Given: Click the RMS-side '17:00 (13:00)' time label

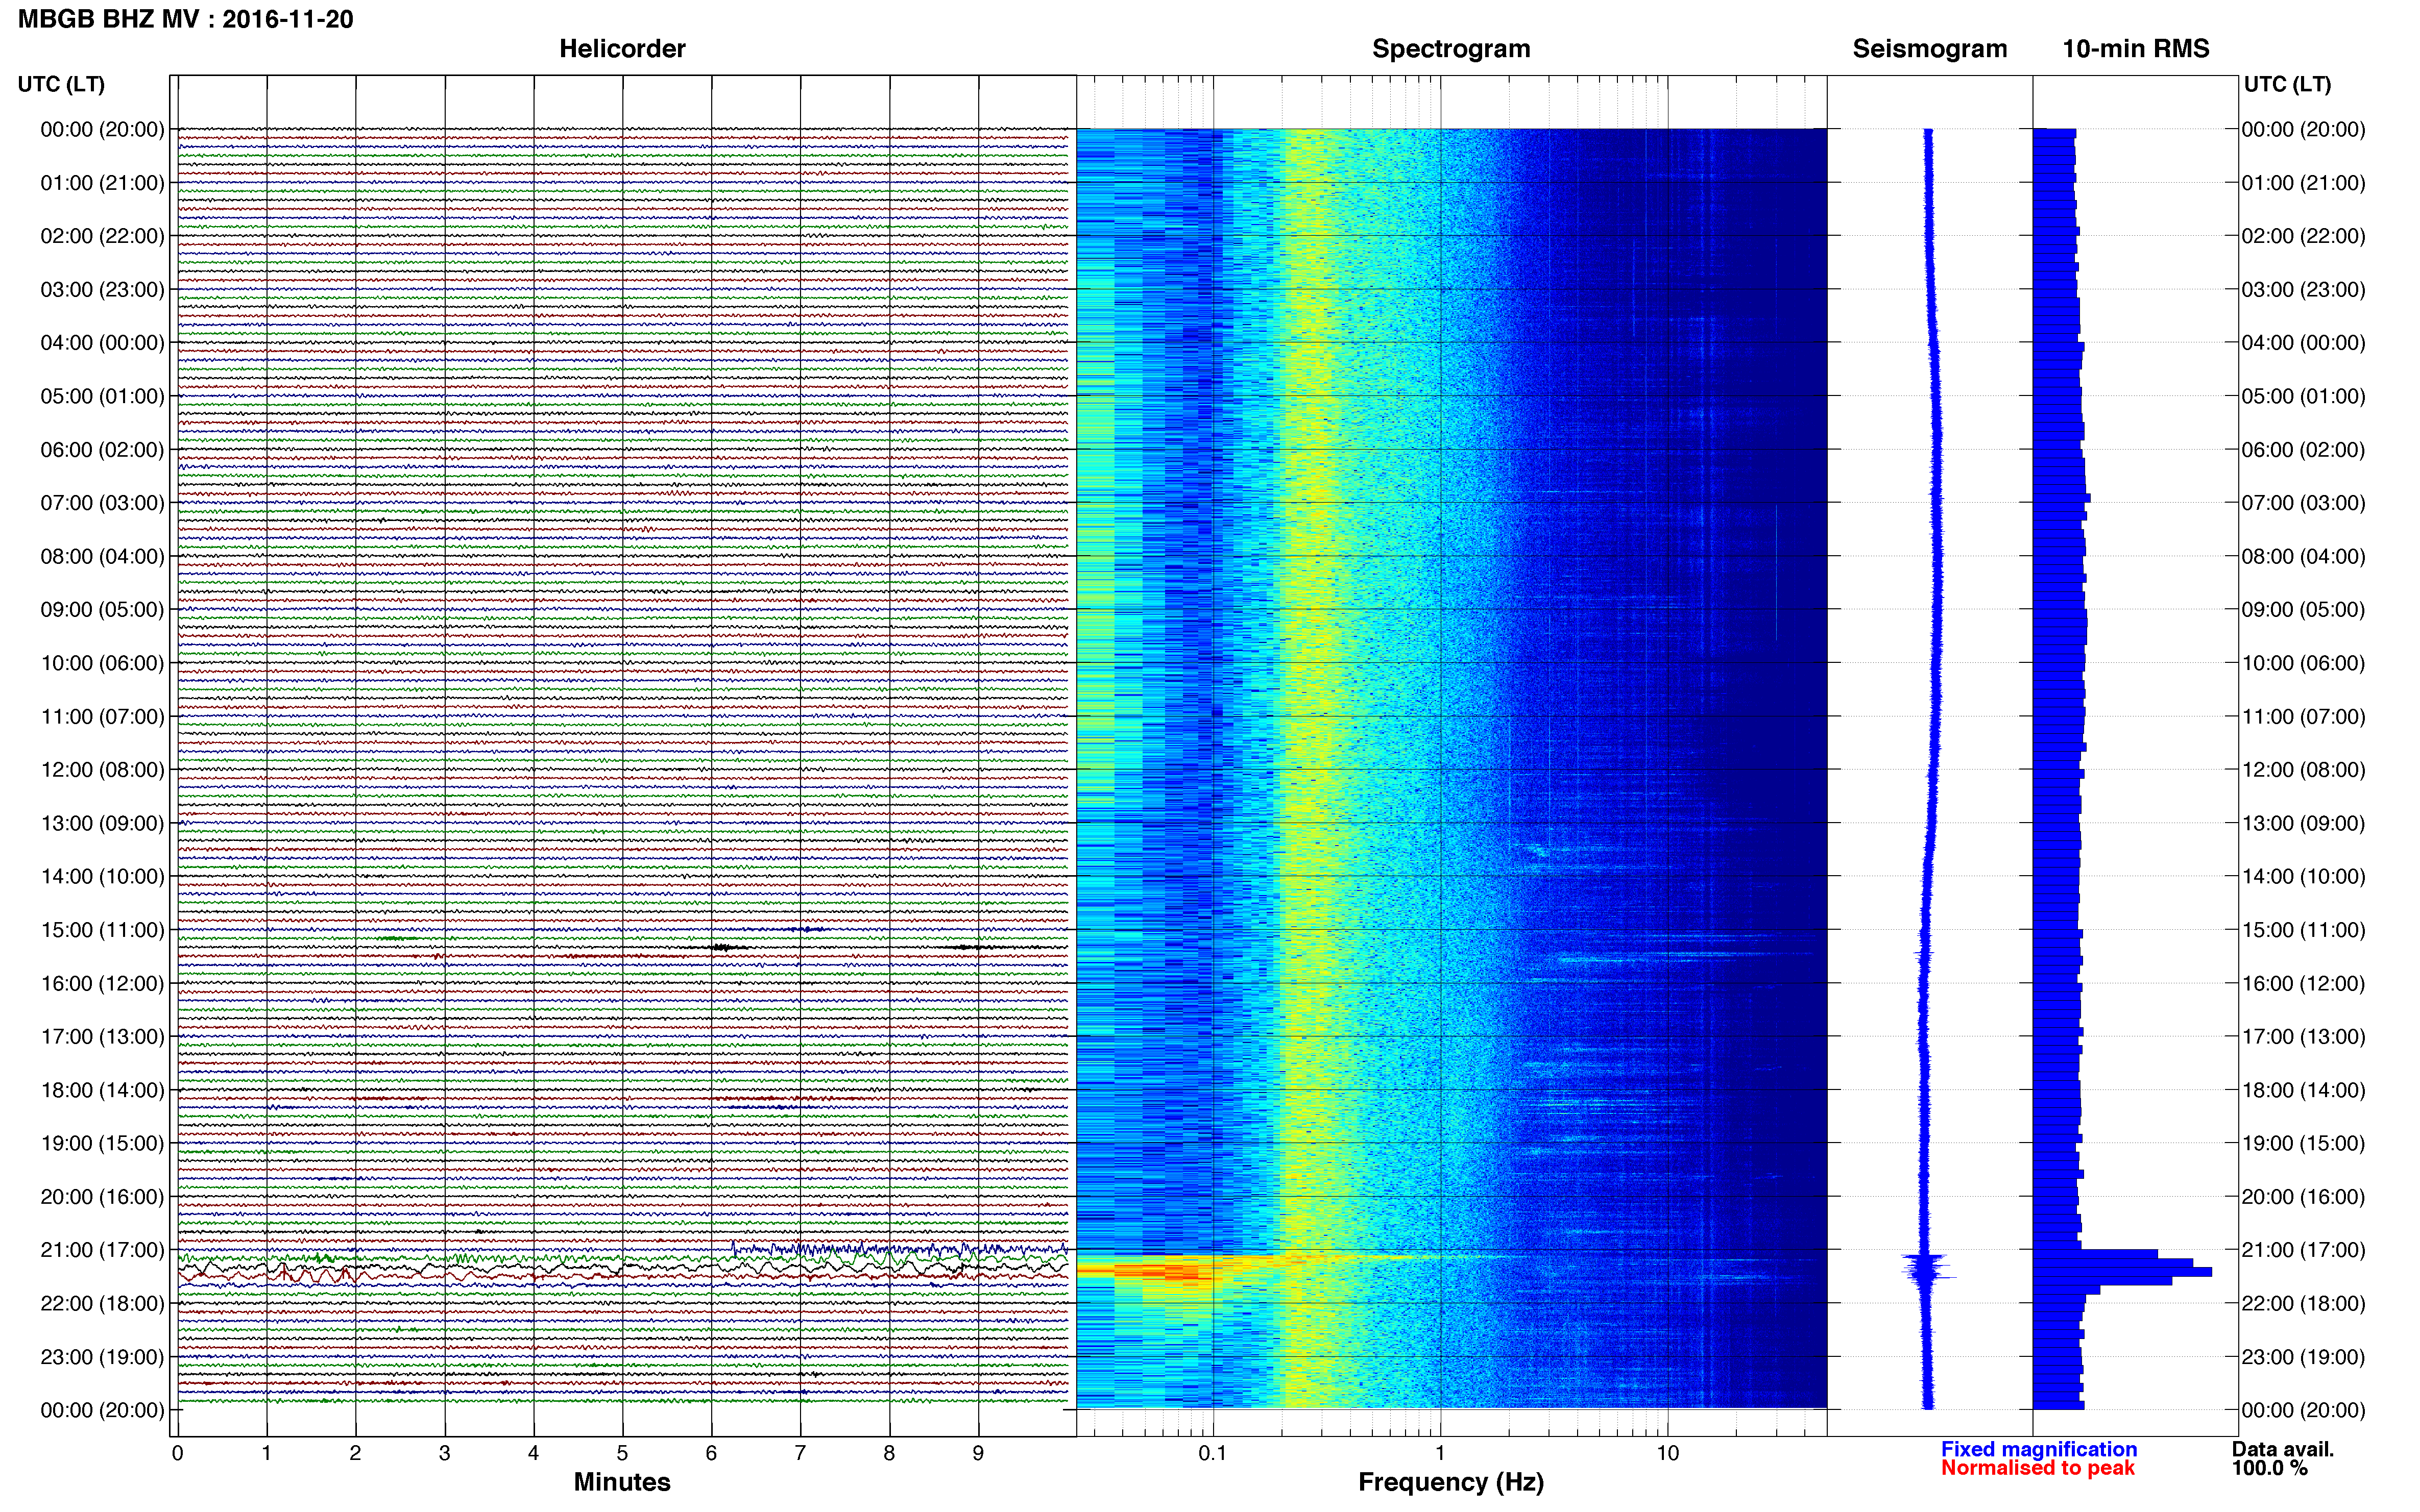Looking at the screenshot, I should click(x=2303, y=1037).
